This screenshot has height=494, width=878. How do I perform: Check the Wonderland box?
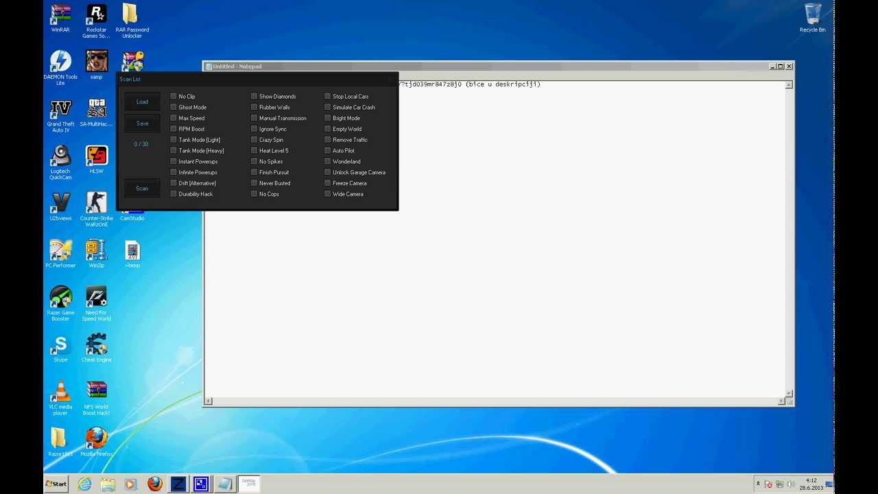tap(327, 162)
